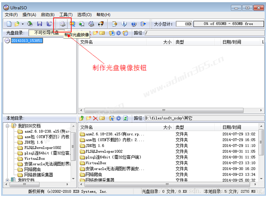266x198 pixels.
Task: Click down arrow of local tree scrollbar
Action: click(x=74, y=179)
